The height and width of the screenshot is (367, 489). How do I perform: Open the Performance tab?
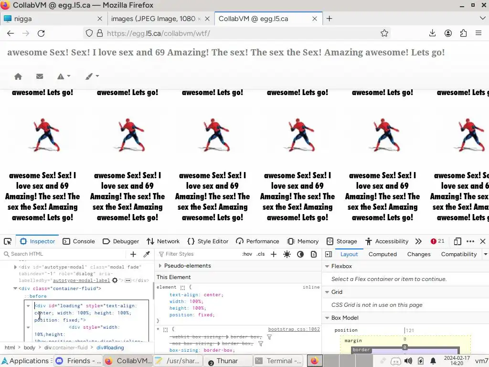(257, 241)
